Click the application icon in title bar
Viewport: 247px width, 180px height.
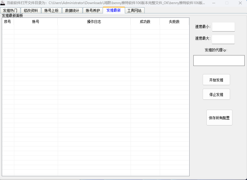click(3, 3)
